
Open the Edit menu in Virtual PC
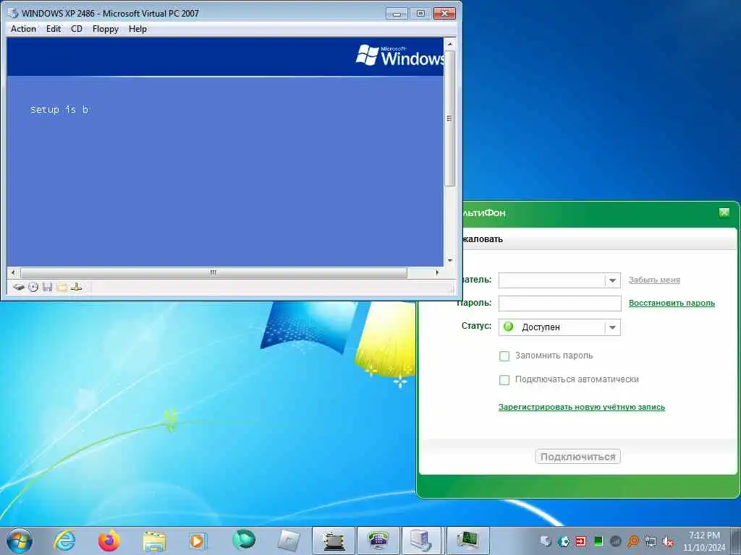click(x=54, y=29)
